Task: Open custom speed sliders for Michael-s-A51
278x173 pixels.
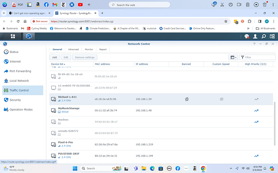Action: [222, 99]
